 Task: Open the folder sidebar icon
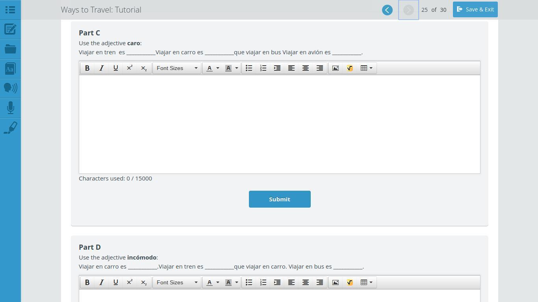tap(10, 49)
